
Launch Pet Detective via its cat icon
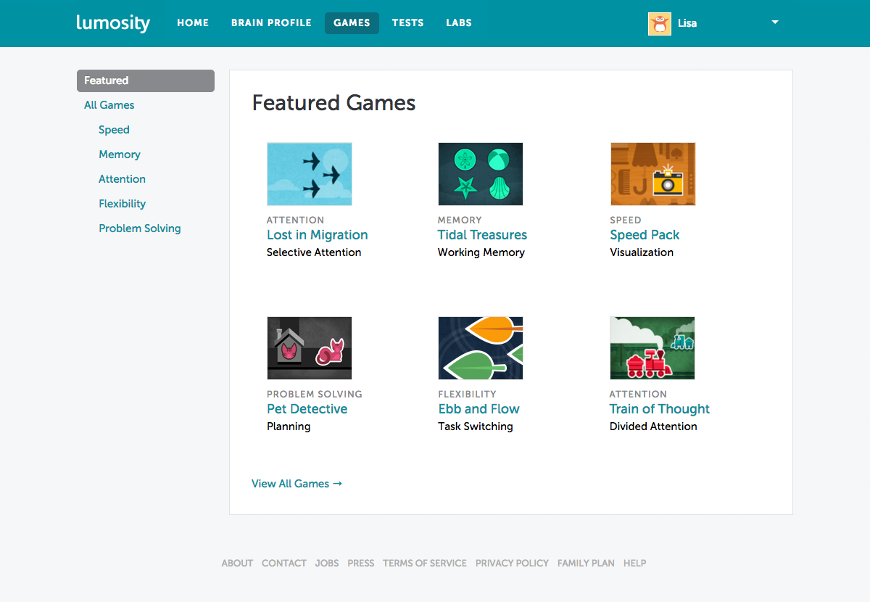pos(310,348)
